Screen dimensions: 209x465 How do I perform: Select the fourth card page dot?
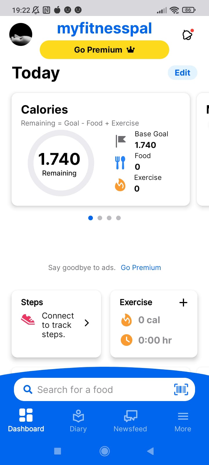point(118,218)
